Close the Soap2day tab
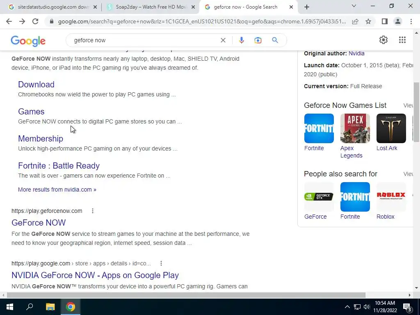 193,7
